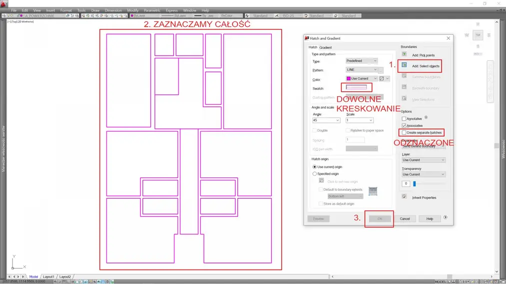Click the Spacing input field
The image size is (506, 284).
click(x=355, y=140)
